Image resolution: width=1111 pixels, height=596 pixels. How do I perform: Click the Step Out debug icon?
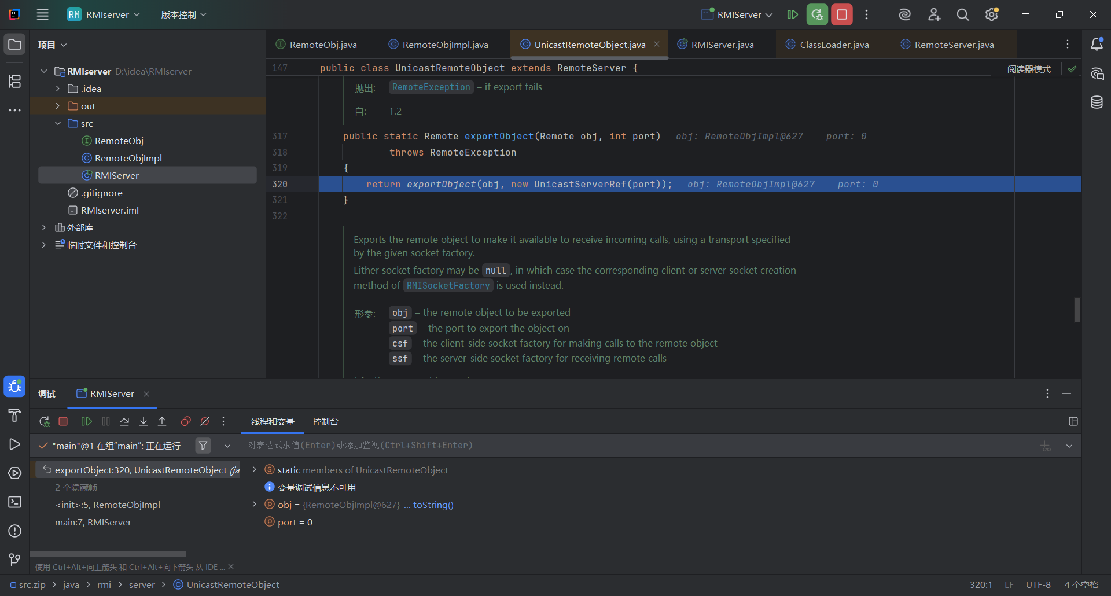pos(162,421)
